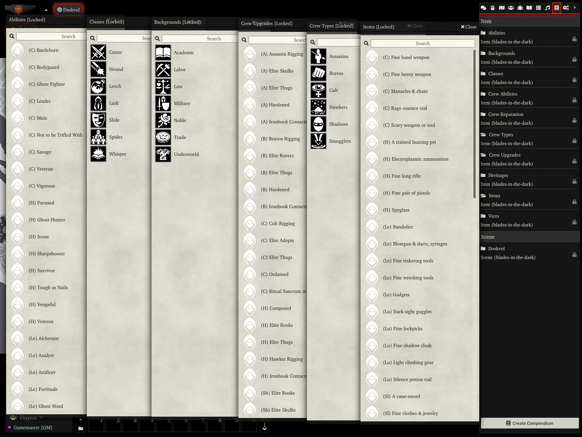
Task: Collapse the scene navigation caret
Action: pos(46,10)
